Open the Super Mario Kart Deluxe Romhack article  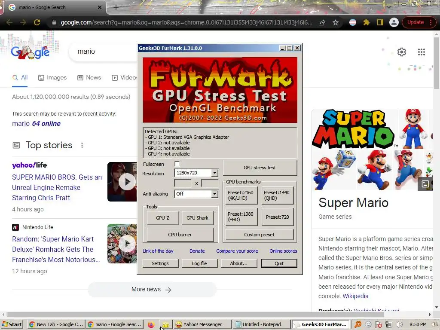[56, 250]
